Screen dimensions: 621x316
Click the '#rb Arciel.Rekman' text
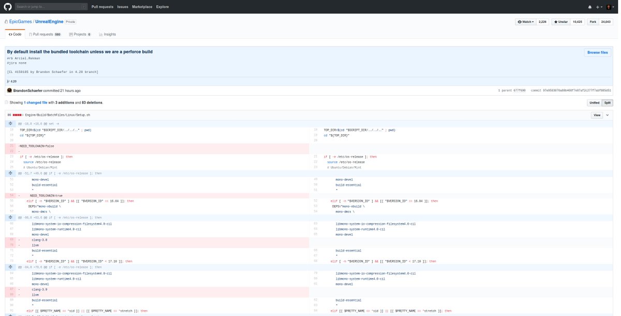[x=23, y=59]
